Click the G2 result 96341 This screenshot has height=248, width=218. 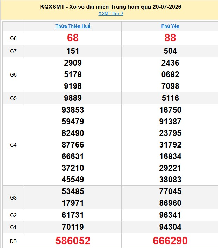170,215
